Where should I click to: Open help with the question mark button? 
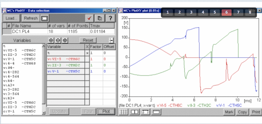tap(110, 18)
